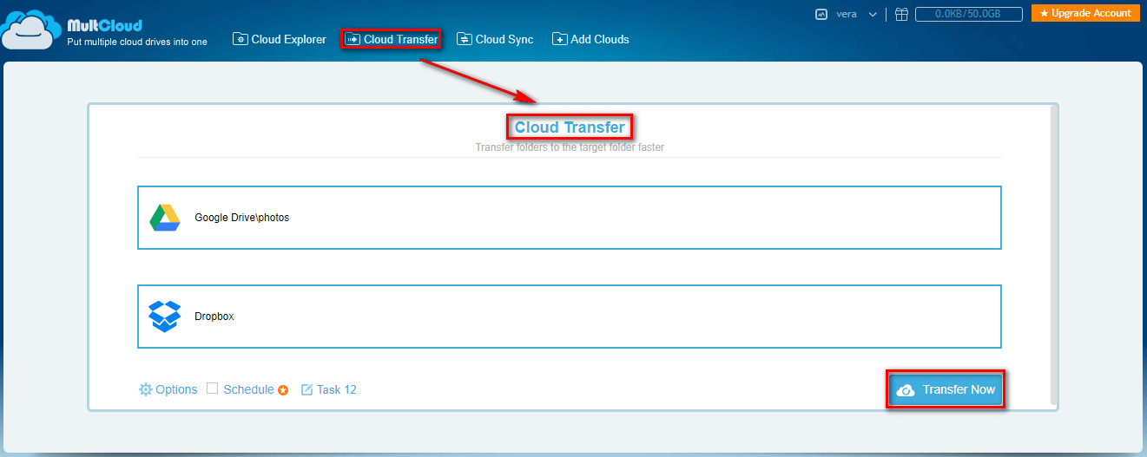Click the Upgrade Account button
The height and width of the screenshot is (457, 1147).
(x=1085, y=13)
